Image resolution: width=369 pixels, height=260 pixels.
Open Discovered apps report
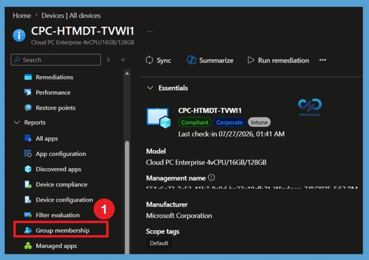(x=58, y=169)
